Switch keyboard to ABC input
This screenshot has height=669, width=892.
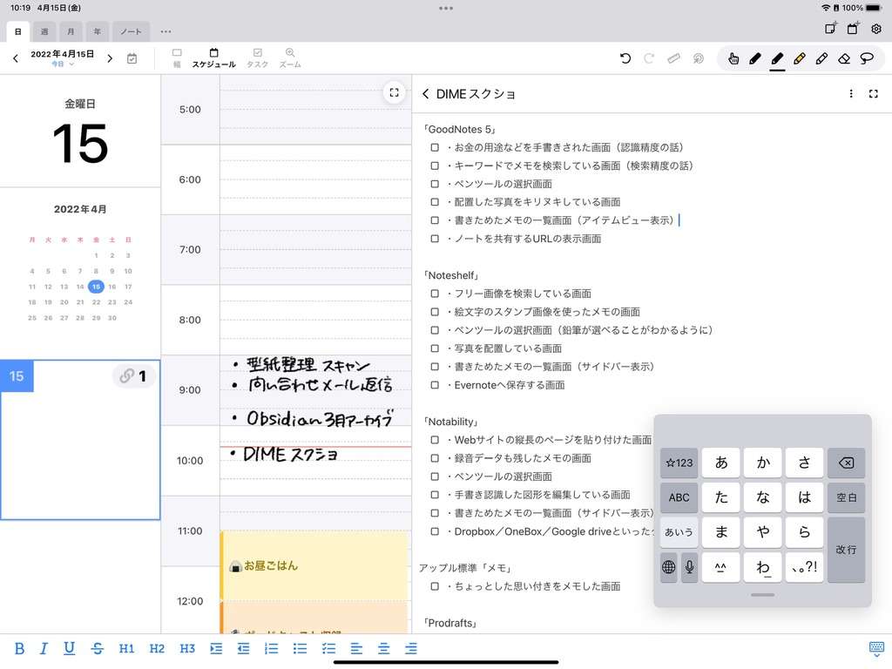point(679,497)
